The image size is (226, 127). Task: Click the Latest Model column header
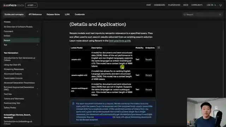[x=77, y=48]
